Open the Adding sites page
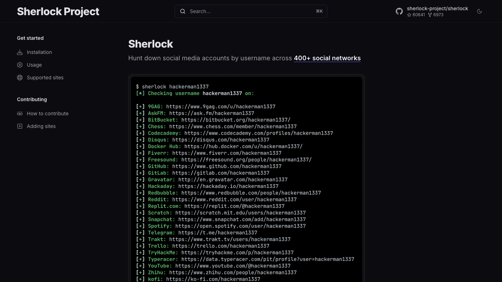 41,126
